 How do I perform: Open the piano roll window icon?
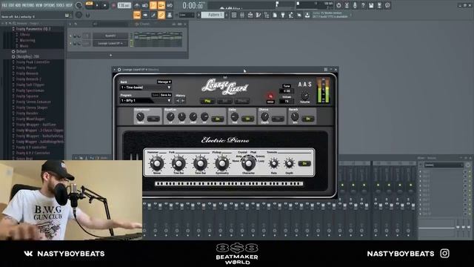(242, 15)
